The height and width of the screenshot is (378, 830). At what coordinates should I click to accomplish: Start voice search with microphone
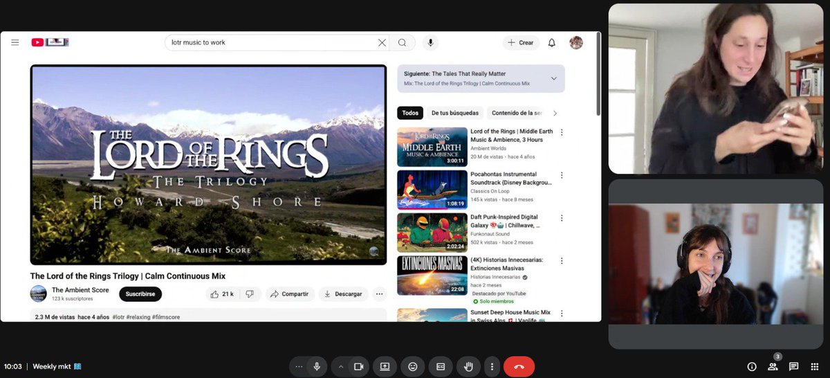tap(431, 43)
